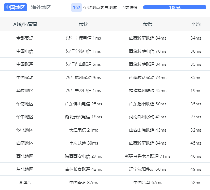Click 重庆联通 30ms cell
The height and width of the screenshot is (190, 210).
click(83, 143)
